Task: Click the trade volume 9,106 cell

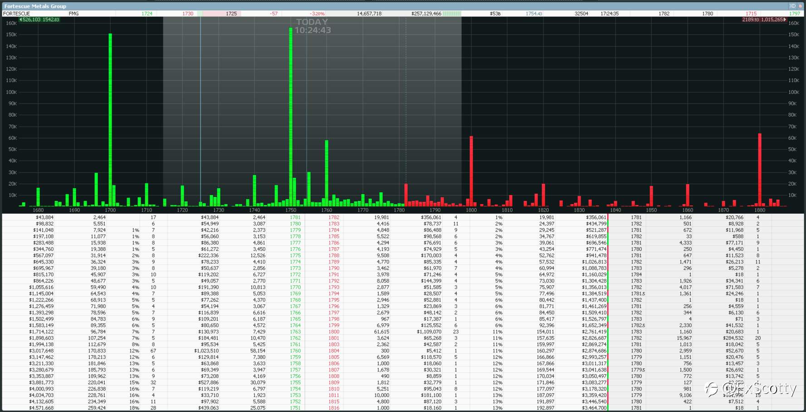Action: [685, 395]
